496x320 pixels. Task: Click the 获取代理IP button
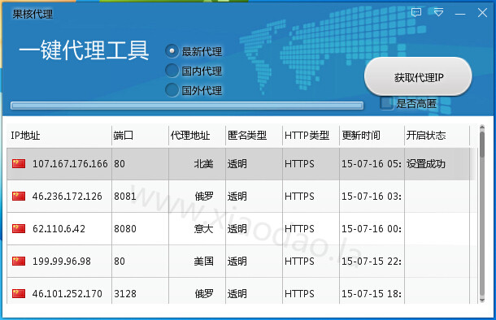(418, 77)
